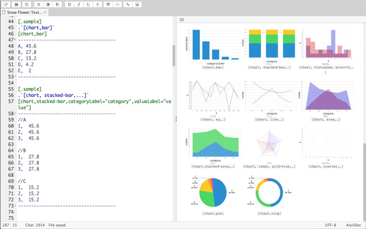Click the AsciiDoc language indicator
Screen dimensions: 366x229
coord(354,225)
